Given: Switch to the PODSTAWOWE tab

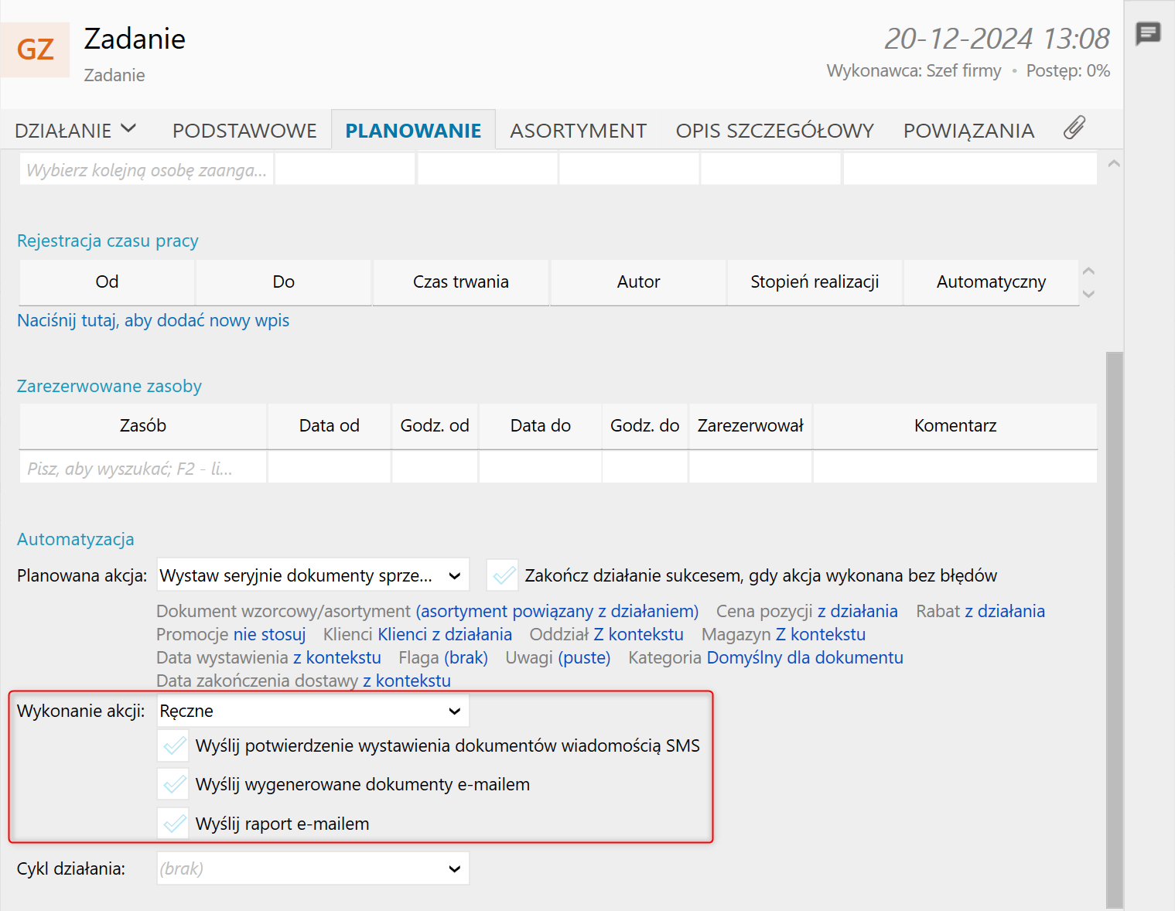Looking at the screenshot, I should pos(244,131).
